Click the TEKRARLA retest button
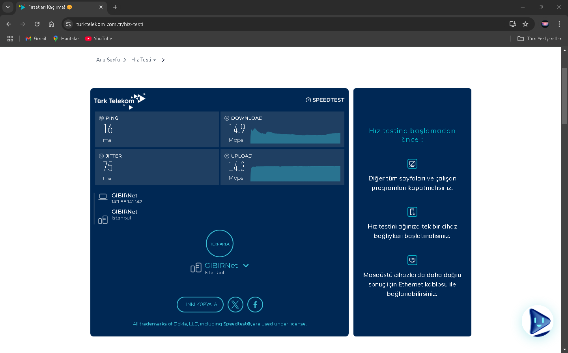Image resolution: width=568 pixels, height=353 pixels. (x=220, y=243)
